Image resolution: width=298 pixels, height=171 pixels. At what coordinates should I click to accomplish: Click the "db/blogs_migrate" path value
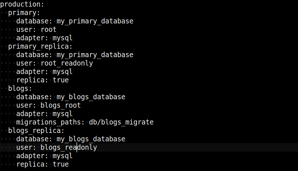coord(121,122)
